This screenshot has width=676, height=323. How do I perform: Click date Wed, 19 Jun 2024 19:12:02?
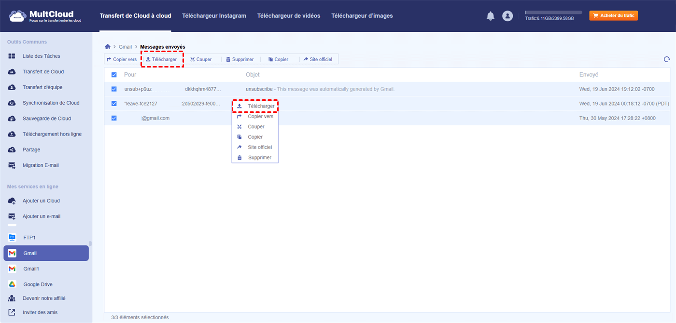[617, 89]
